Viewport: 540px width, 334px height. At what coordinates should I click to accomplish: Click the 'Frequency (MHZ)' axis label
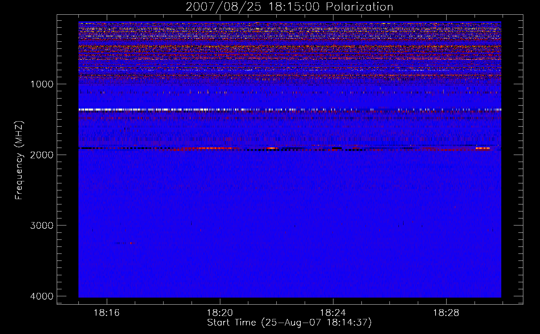pos(19,160)
